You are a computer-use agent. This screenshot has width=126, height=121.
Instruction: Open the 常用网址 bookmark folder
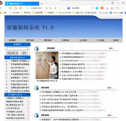point(26,13)
